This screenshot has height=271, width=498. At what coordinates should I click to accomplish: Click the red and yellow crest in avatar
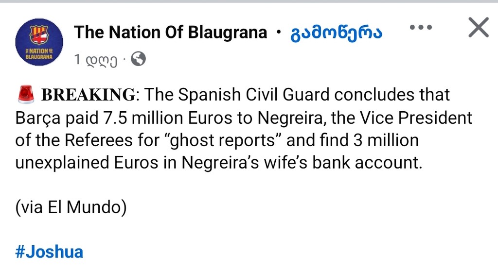pos(39,35)
